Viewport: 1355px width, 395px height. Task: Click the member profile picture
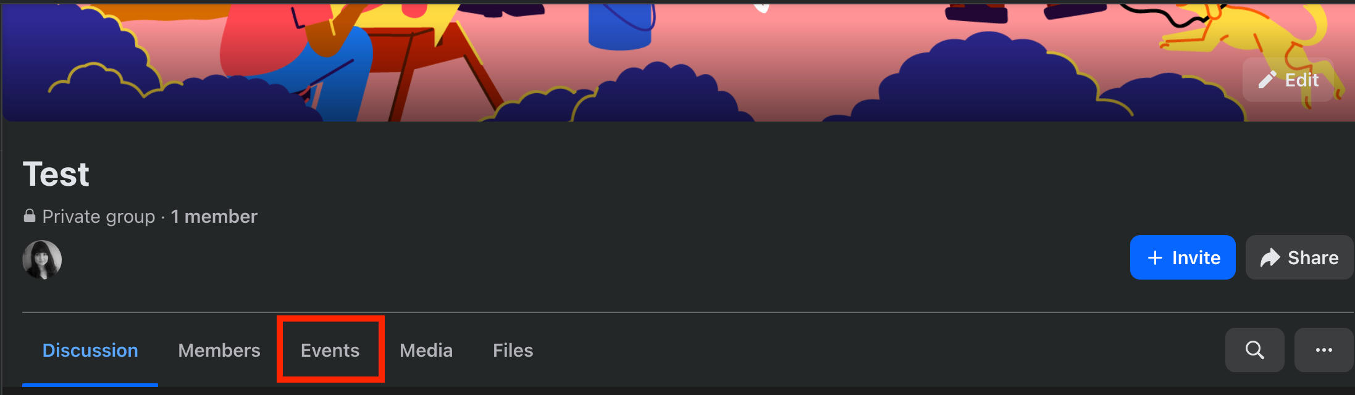pos(42,260)
